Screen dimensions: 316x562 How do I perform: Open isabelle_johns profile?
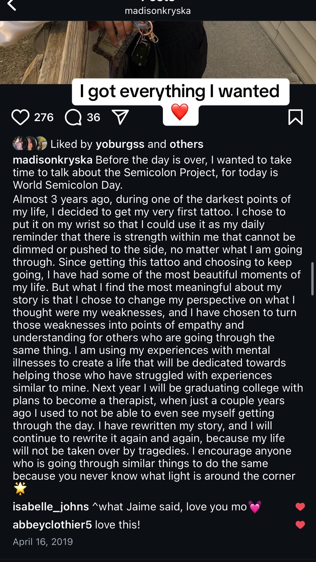(51, 507)
